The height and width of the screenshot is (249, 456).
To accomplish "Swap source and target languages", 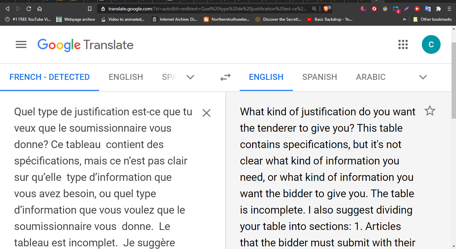I will tap(225, 77).
